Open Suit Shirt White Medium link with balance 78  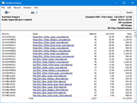pos(51,62)
